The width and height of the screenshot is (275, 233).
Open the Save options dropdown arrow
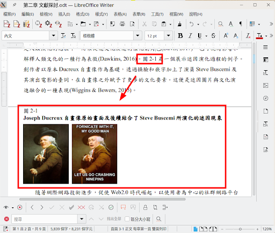coord(103,24)
